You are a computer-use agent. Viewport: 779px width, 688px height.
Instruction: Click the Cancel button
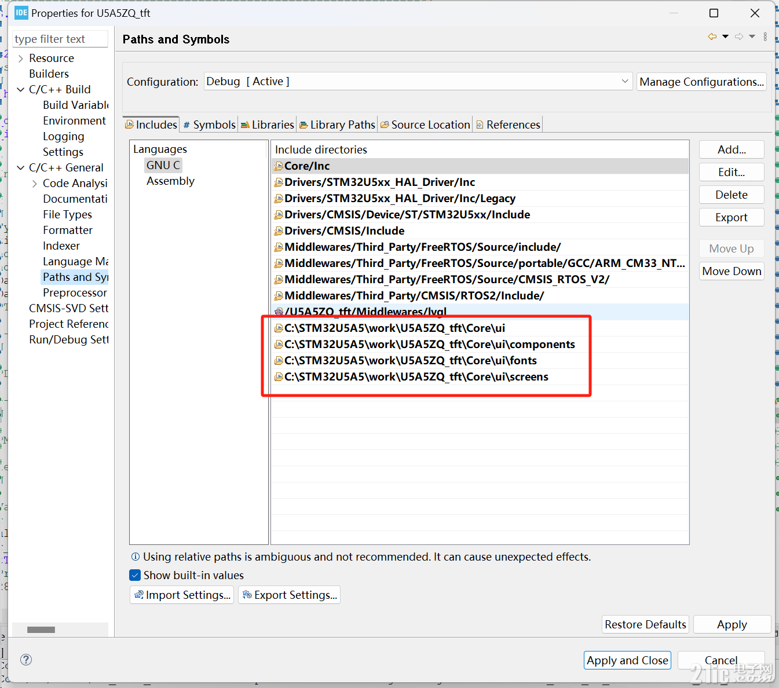pos(721,660)
